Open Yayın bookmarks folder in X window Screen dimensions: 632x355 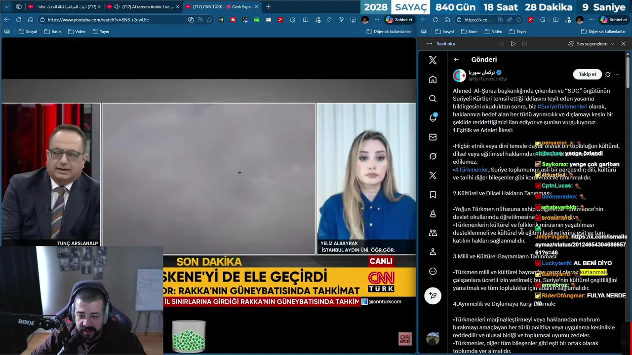click(x=517, y=32)
